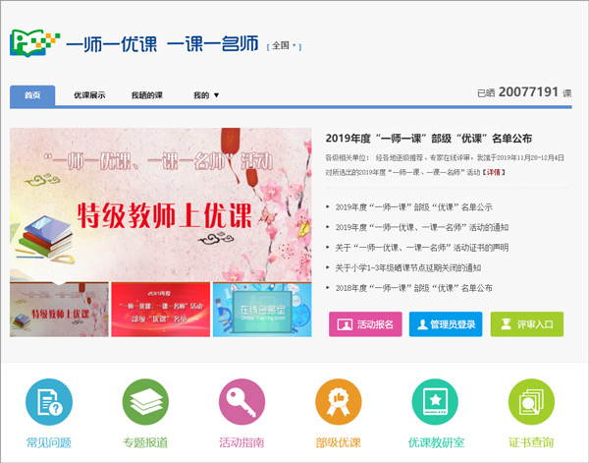Click the 常见问题 text label
This screenshot has height=463, width=589.
[x=49, y=442]
